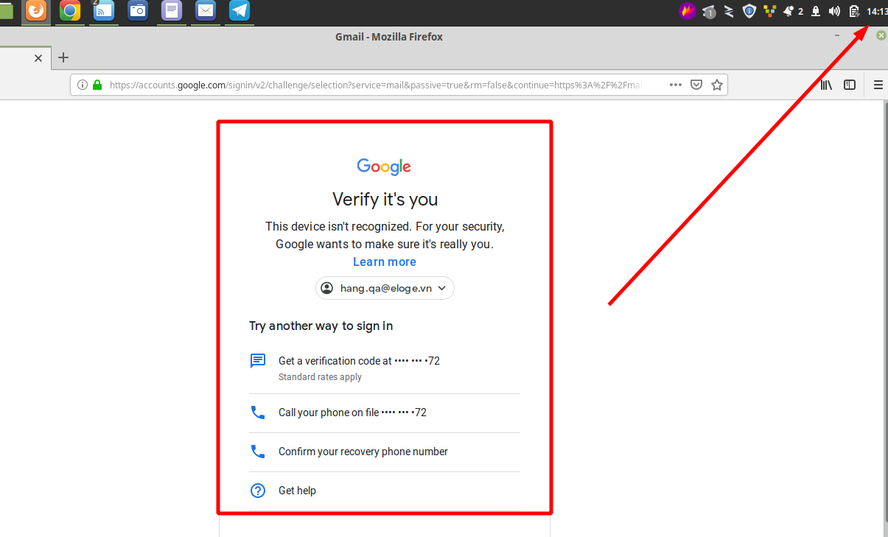
Task: Open Firefox Library icon
Action: pyautogui.click(x=826, y=85)
